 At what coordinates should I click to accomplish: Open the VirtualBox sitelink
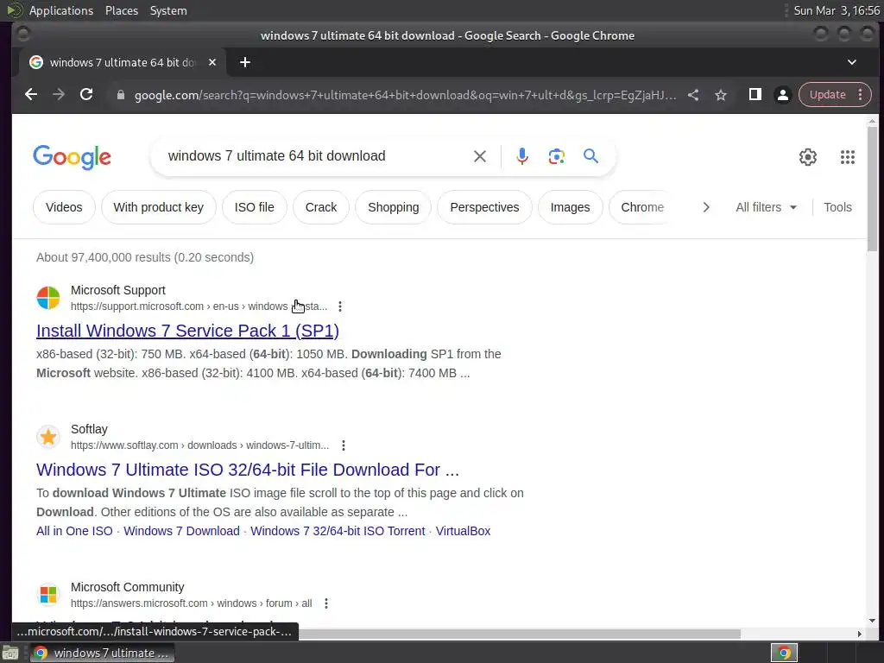463,531
